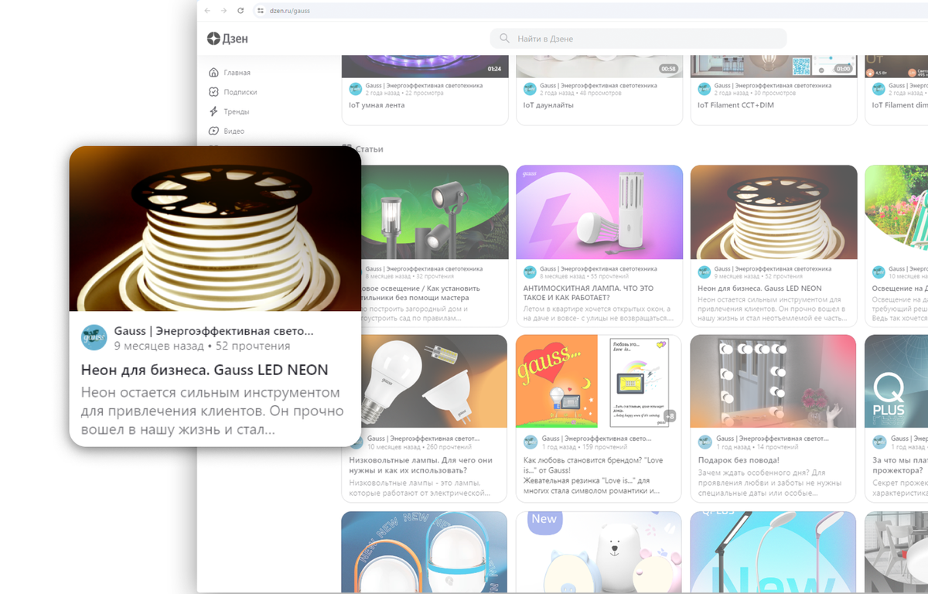Click 10 месяцев назад • 260 прочтений text

tap(420, 447)
